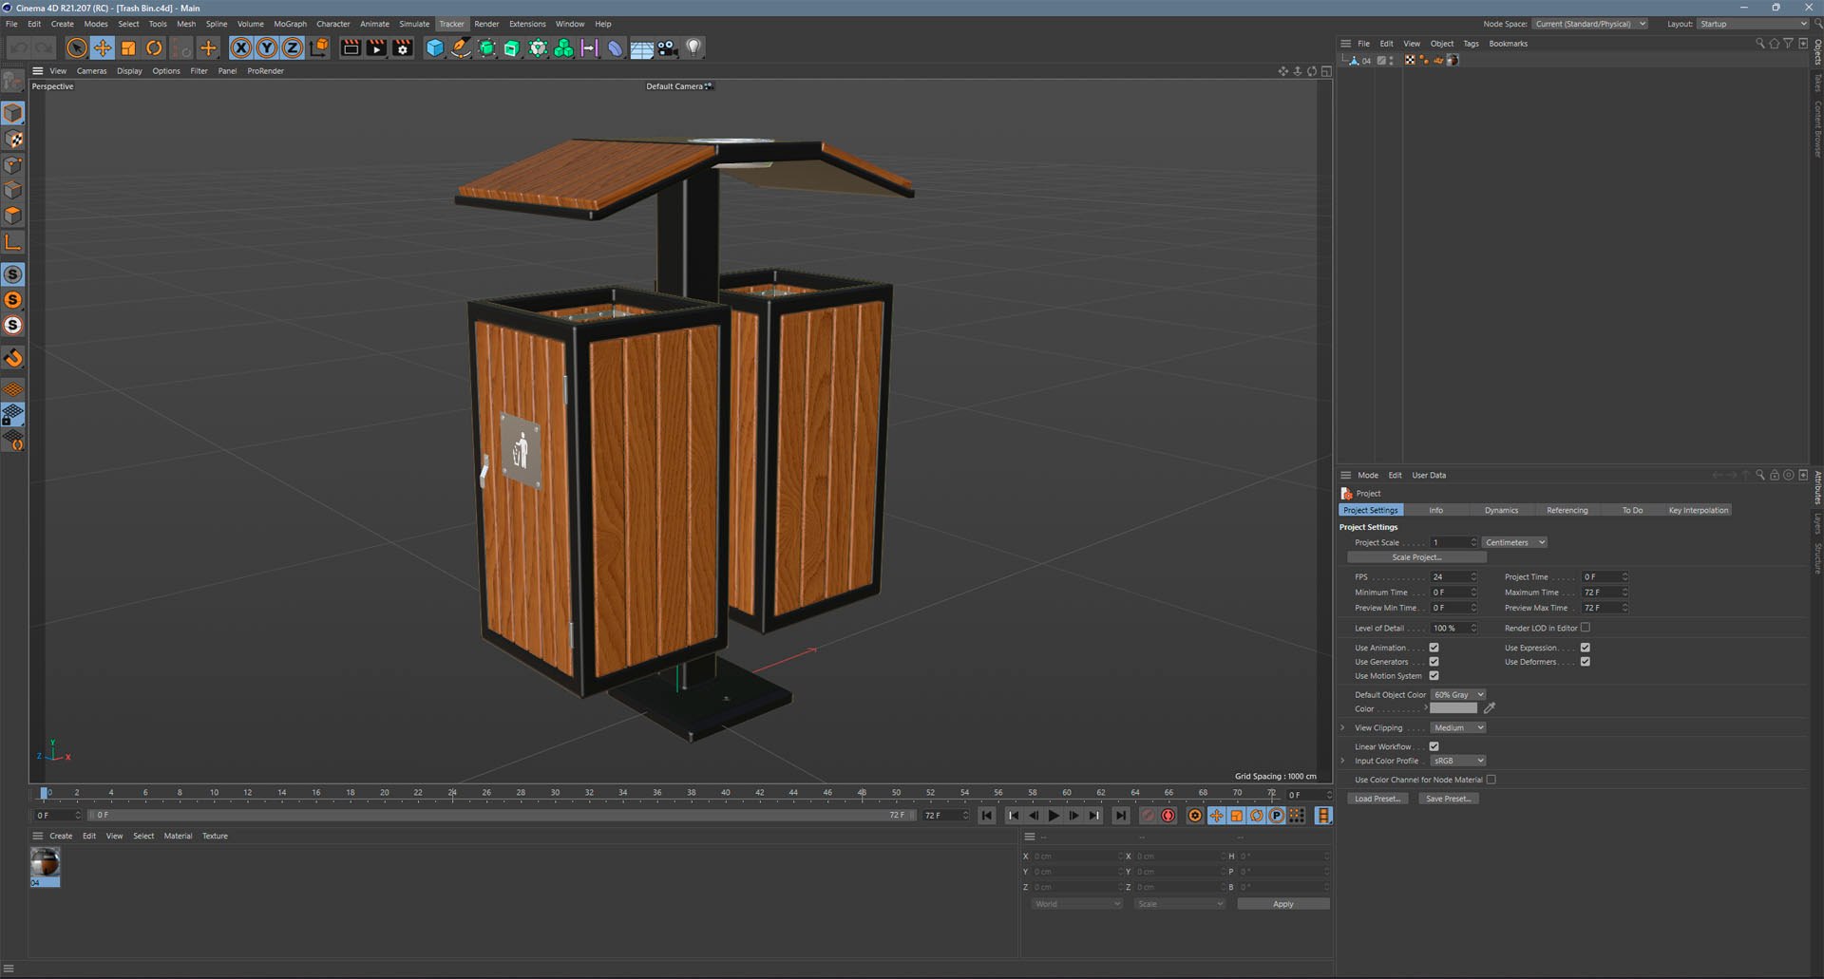Click the Cloner MoGraph icon

[x=563, y=47]
